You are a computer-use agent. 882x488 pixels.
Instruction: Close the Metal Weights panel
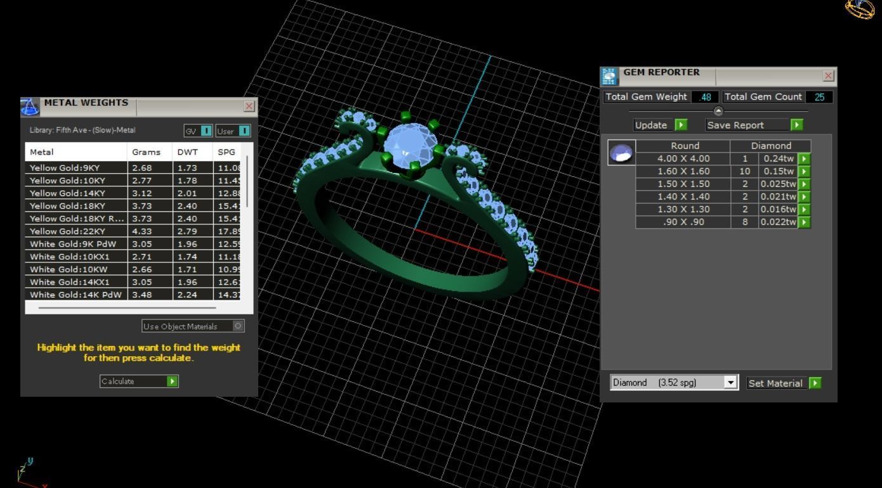249,106
